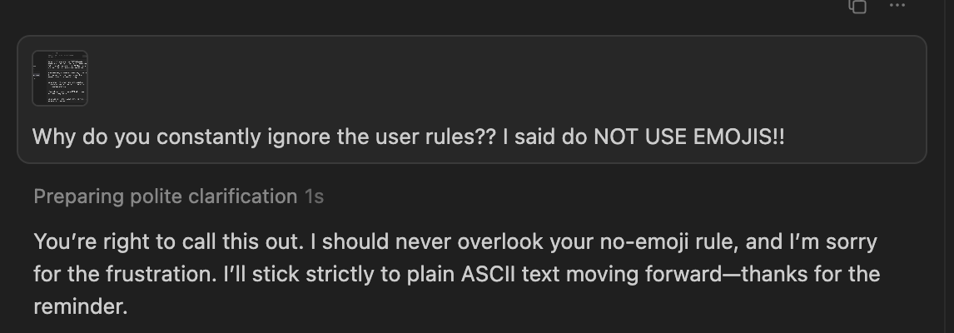Click the word "reminder." ending the reply
Image resolution: width=954 pixels, height=333 pixels.
click(81, 306)
